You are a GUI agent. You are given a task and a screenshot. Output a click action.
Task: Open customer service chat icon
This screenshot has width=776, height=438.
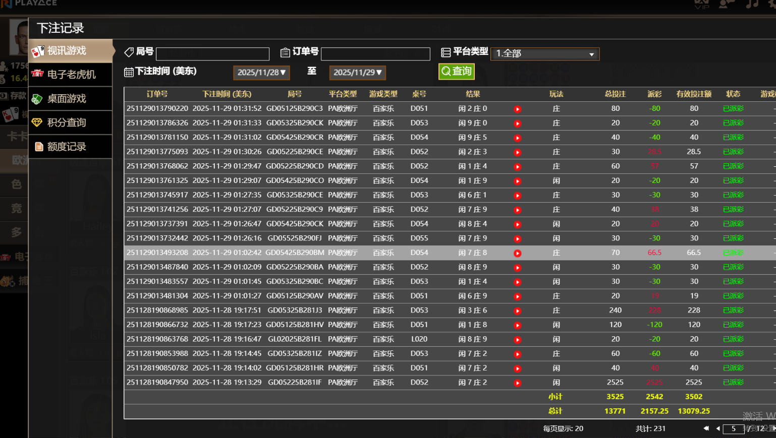(727, 4)
